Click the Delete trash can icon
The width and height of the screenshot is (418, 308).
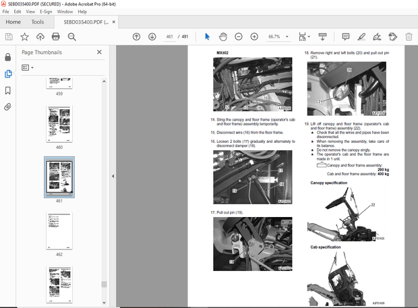tap(409, 36)
